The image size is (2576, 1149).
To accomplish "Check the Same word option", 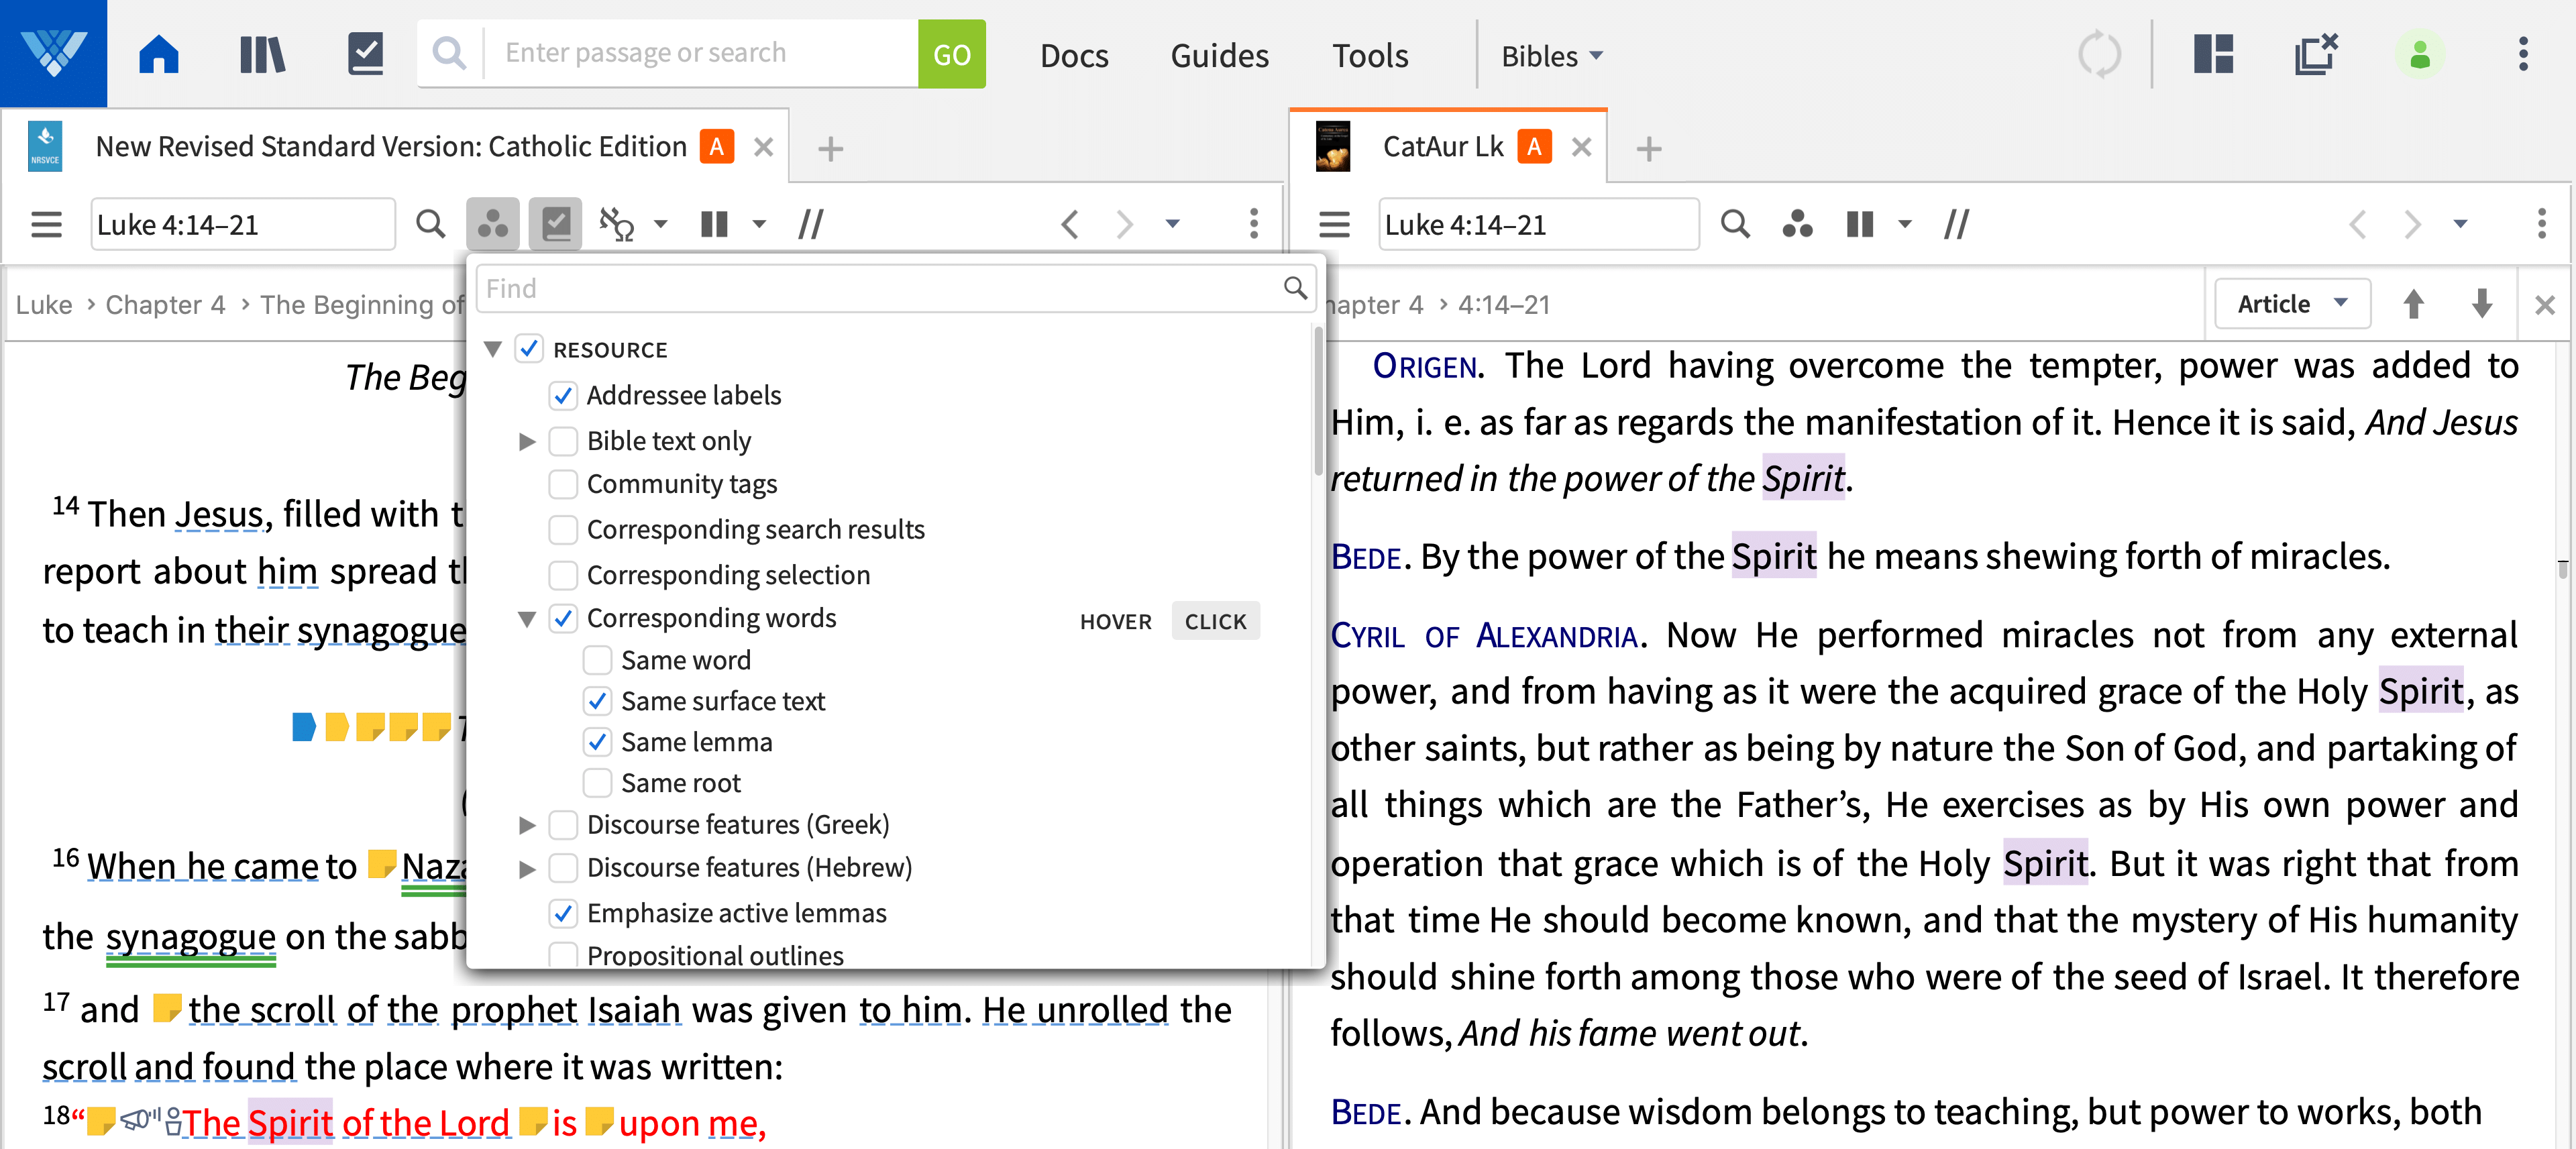I will (597, 660).
